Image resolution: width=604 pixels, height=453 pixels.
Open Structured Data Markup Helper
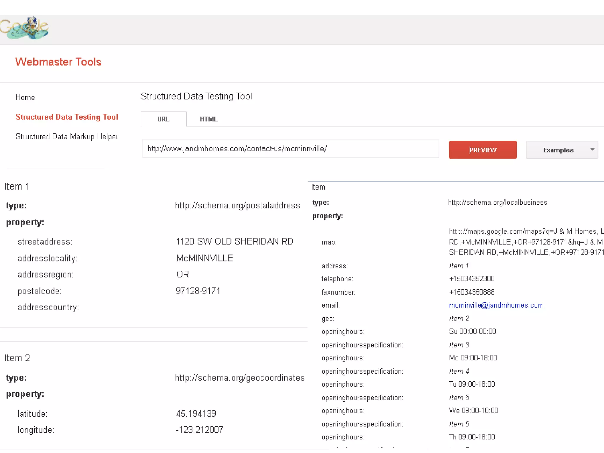[67, 136]
